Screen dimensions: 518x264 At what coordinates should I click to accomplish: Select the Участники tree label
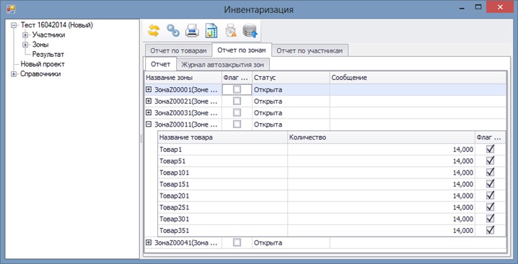pos(48,35)
